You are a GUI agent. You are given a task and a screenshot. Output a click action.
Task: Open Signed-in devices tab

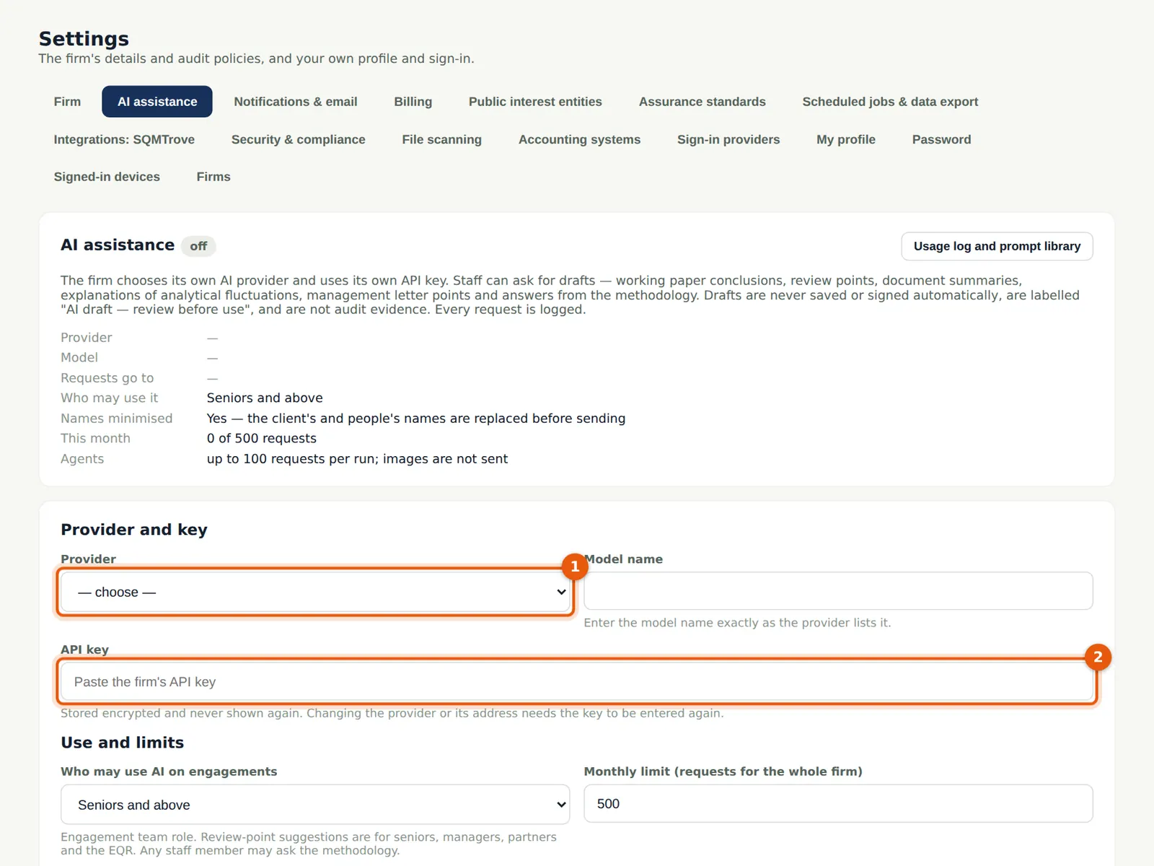pyautogui.click(x=107, y=177)
